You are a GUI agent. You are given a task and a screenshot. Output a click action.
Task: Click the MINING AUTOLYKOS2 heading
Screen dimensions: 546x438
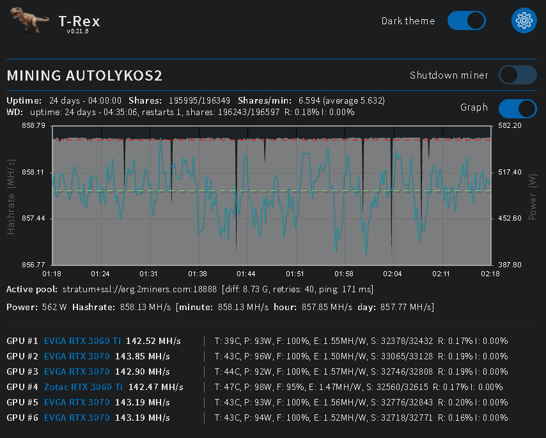pyautogui.click(x=84, y=76)
